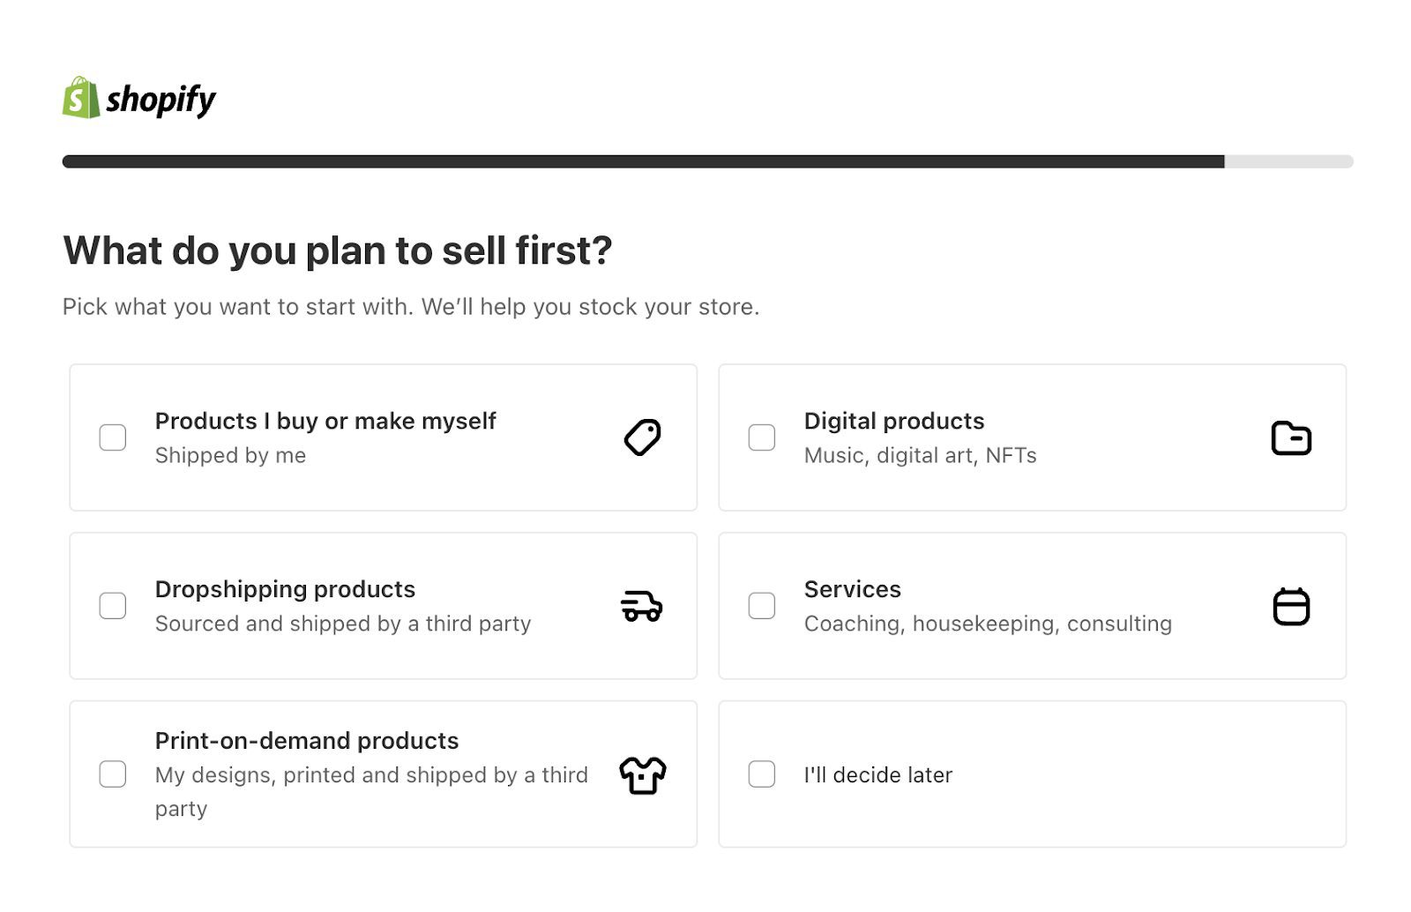Check the Digital products checkbox
Viewport: 1411px width, 912px height.
761,437
